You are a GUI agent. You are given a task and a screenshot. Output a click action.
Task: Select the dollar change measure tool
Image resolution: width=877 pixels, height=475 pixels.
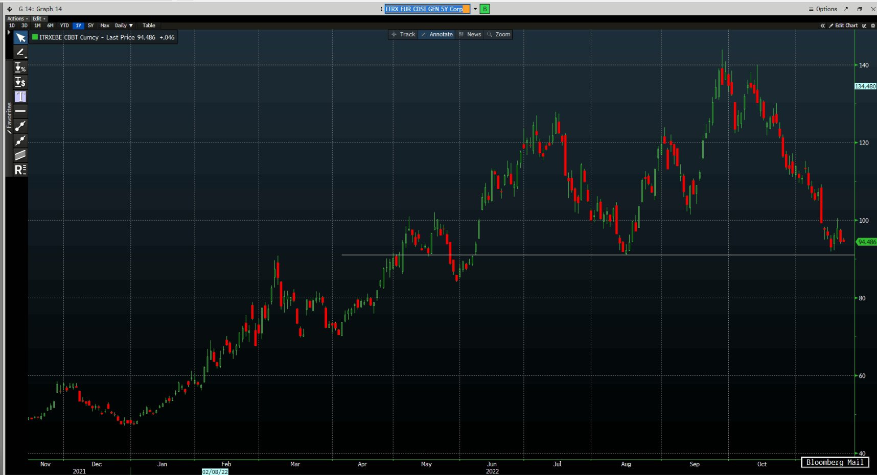coord(20,82)
